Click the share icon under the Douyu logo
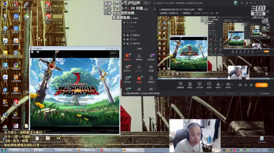 (268, 11)
